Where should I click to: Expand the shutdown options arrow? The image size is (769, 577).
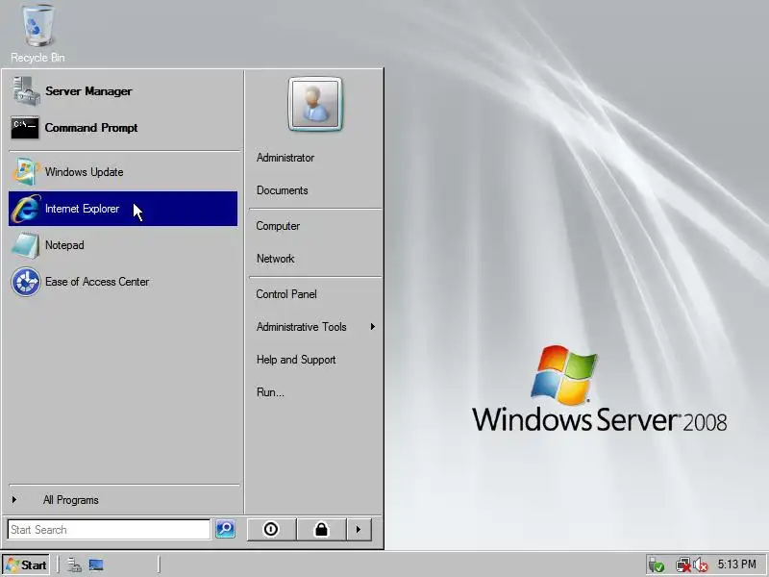point(359,530)
